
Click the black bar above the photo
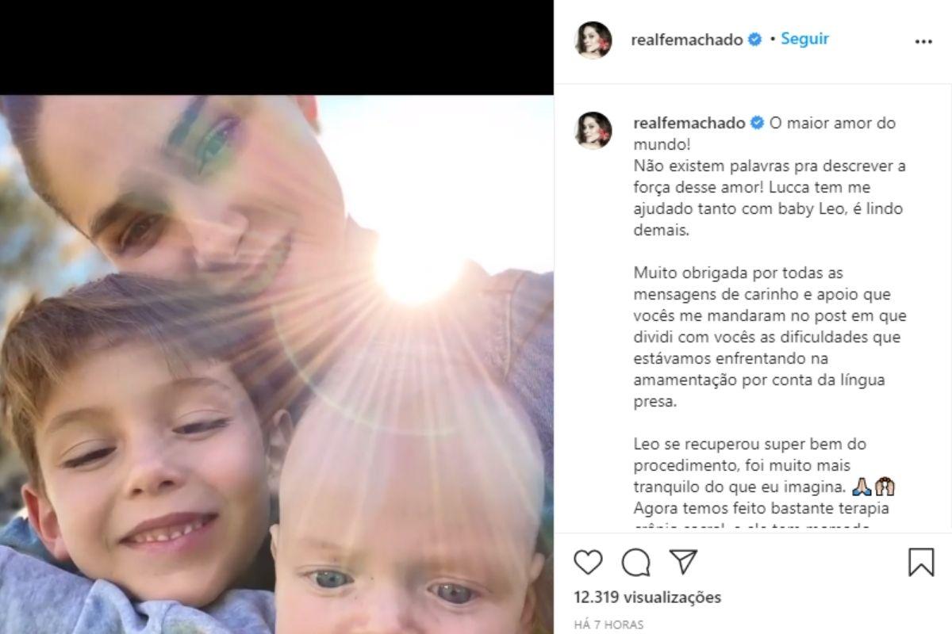[277, 48]
